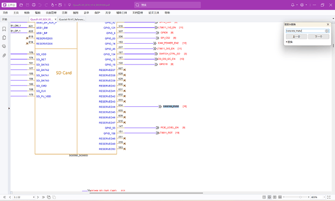Click the redo arrow icon
Screen dimensions: 335x201
click(46, 5)
